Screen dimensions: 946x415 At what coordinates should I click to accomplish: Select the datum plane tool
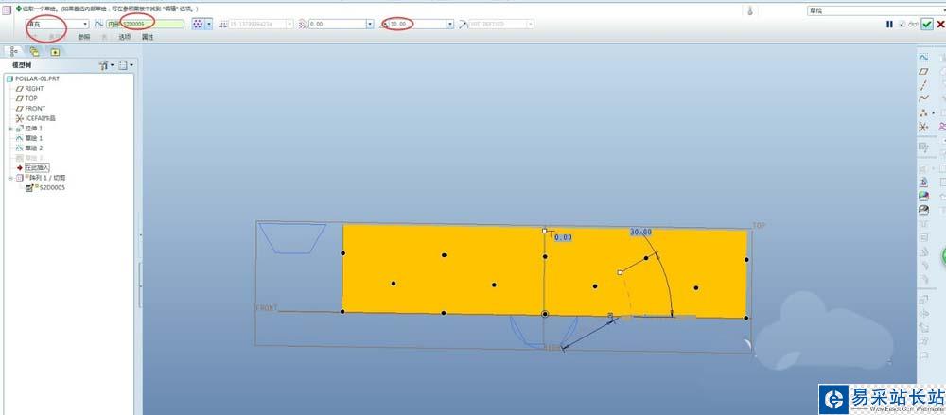click(923, 72)
